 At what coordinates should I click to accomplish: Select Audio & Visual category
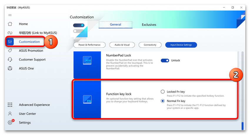(x=122, y=45)
